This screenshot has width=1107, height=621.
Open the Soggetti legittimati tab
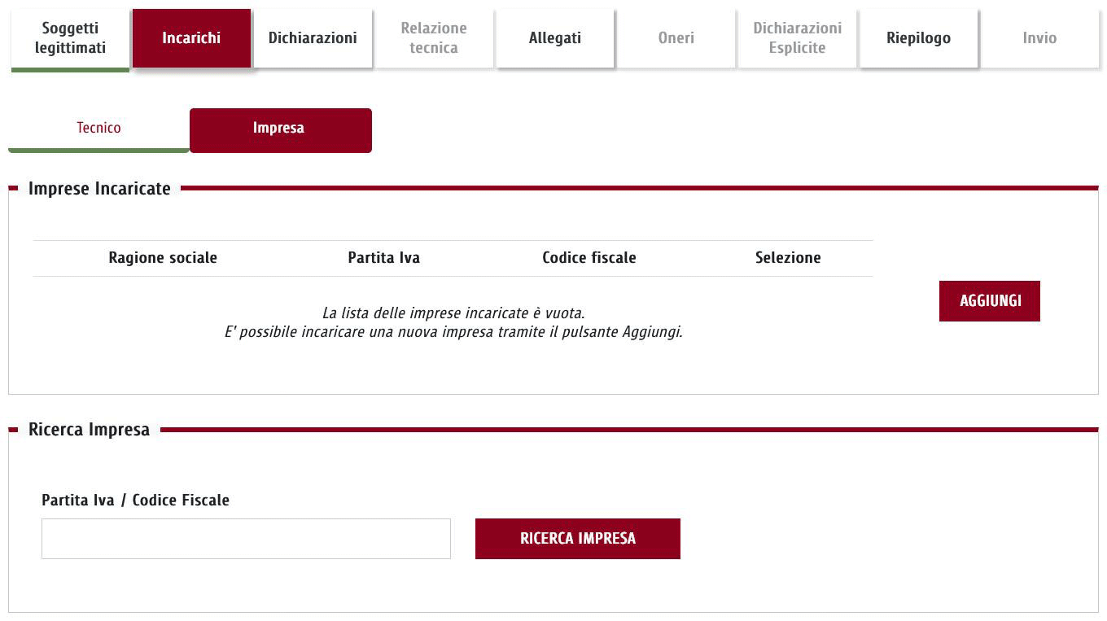click(x=70, y=38)
